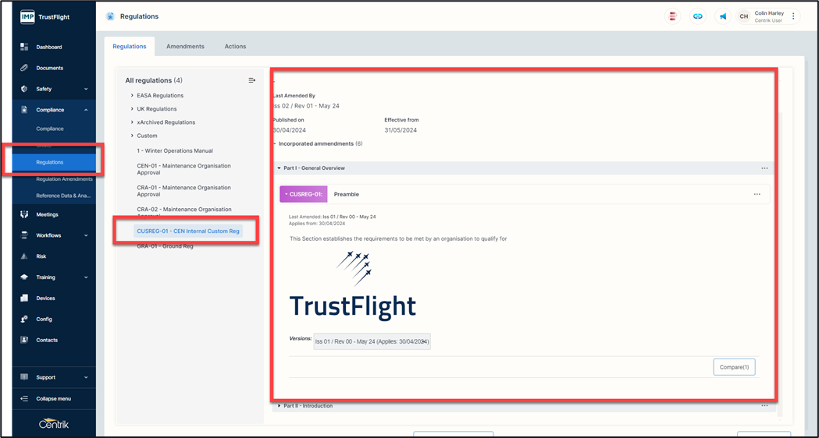Expand the Workflows menu chevron
Screen dimensions: 819x438
click(86, 235)
